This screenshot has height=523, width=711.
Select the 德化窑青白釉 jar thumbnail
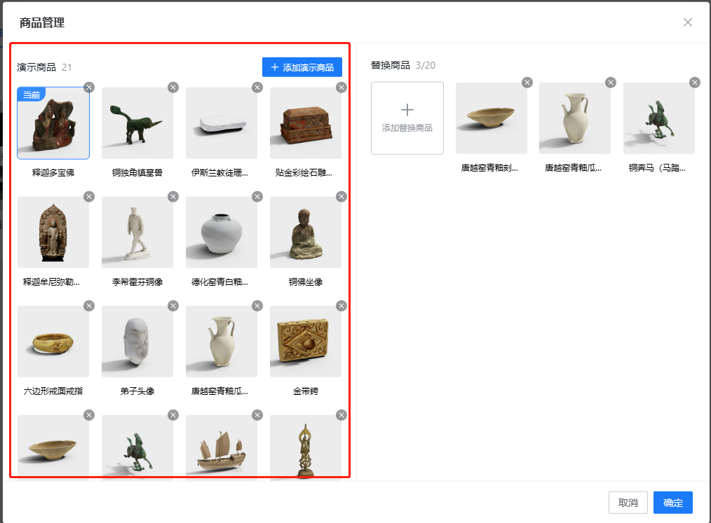222,232
